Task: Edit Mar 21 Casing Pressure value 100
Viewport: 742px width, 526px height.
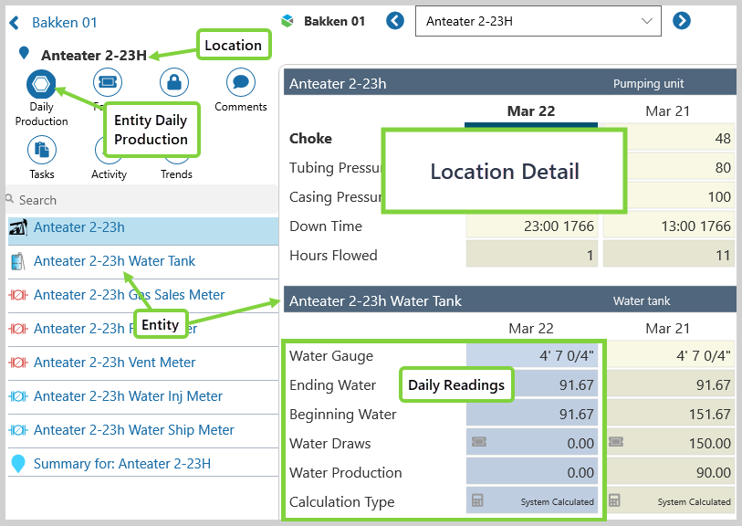Action: 681,196
